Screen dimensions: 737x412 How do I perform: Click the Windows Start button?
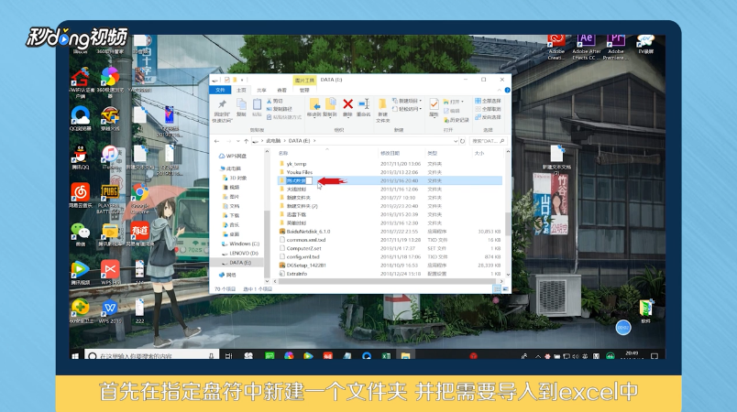75,356
